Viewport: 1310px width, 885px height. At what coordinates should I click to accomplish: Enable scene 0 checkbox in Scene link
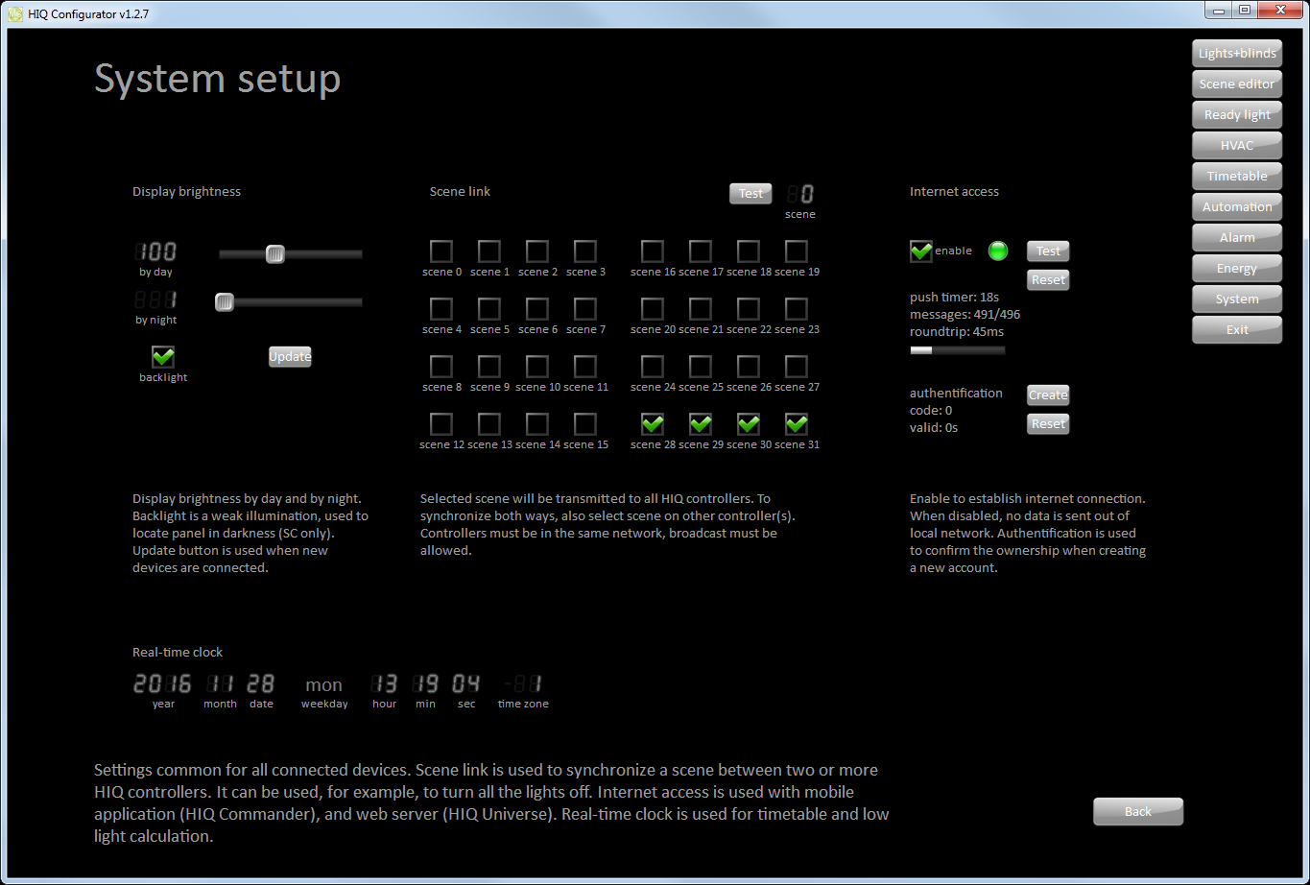pyautogui.click(x=441, y=251)
